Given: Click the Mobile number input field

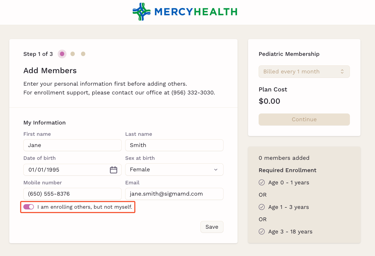Looking at the screenshot, I should pos(72,194).
